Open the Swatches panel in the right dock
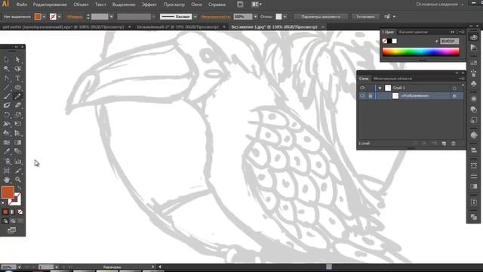Screen dimensions: 483x272 tap(474, 63)
